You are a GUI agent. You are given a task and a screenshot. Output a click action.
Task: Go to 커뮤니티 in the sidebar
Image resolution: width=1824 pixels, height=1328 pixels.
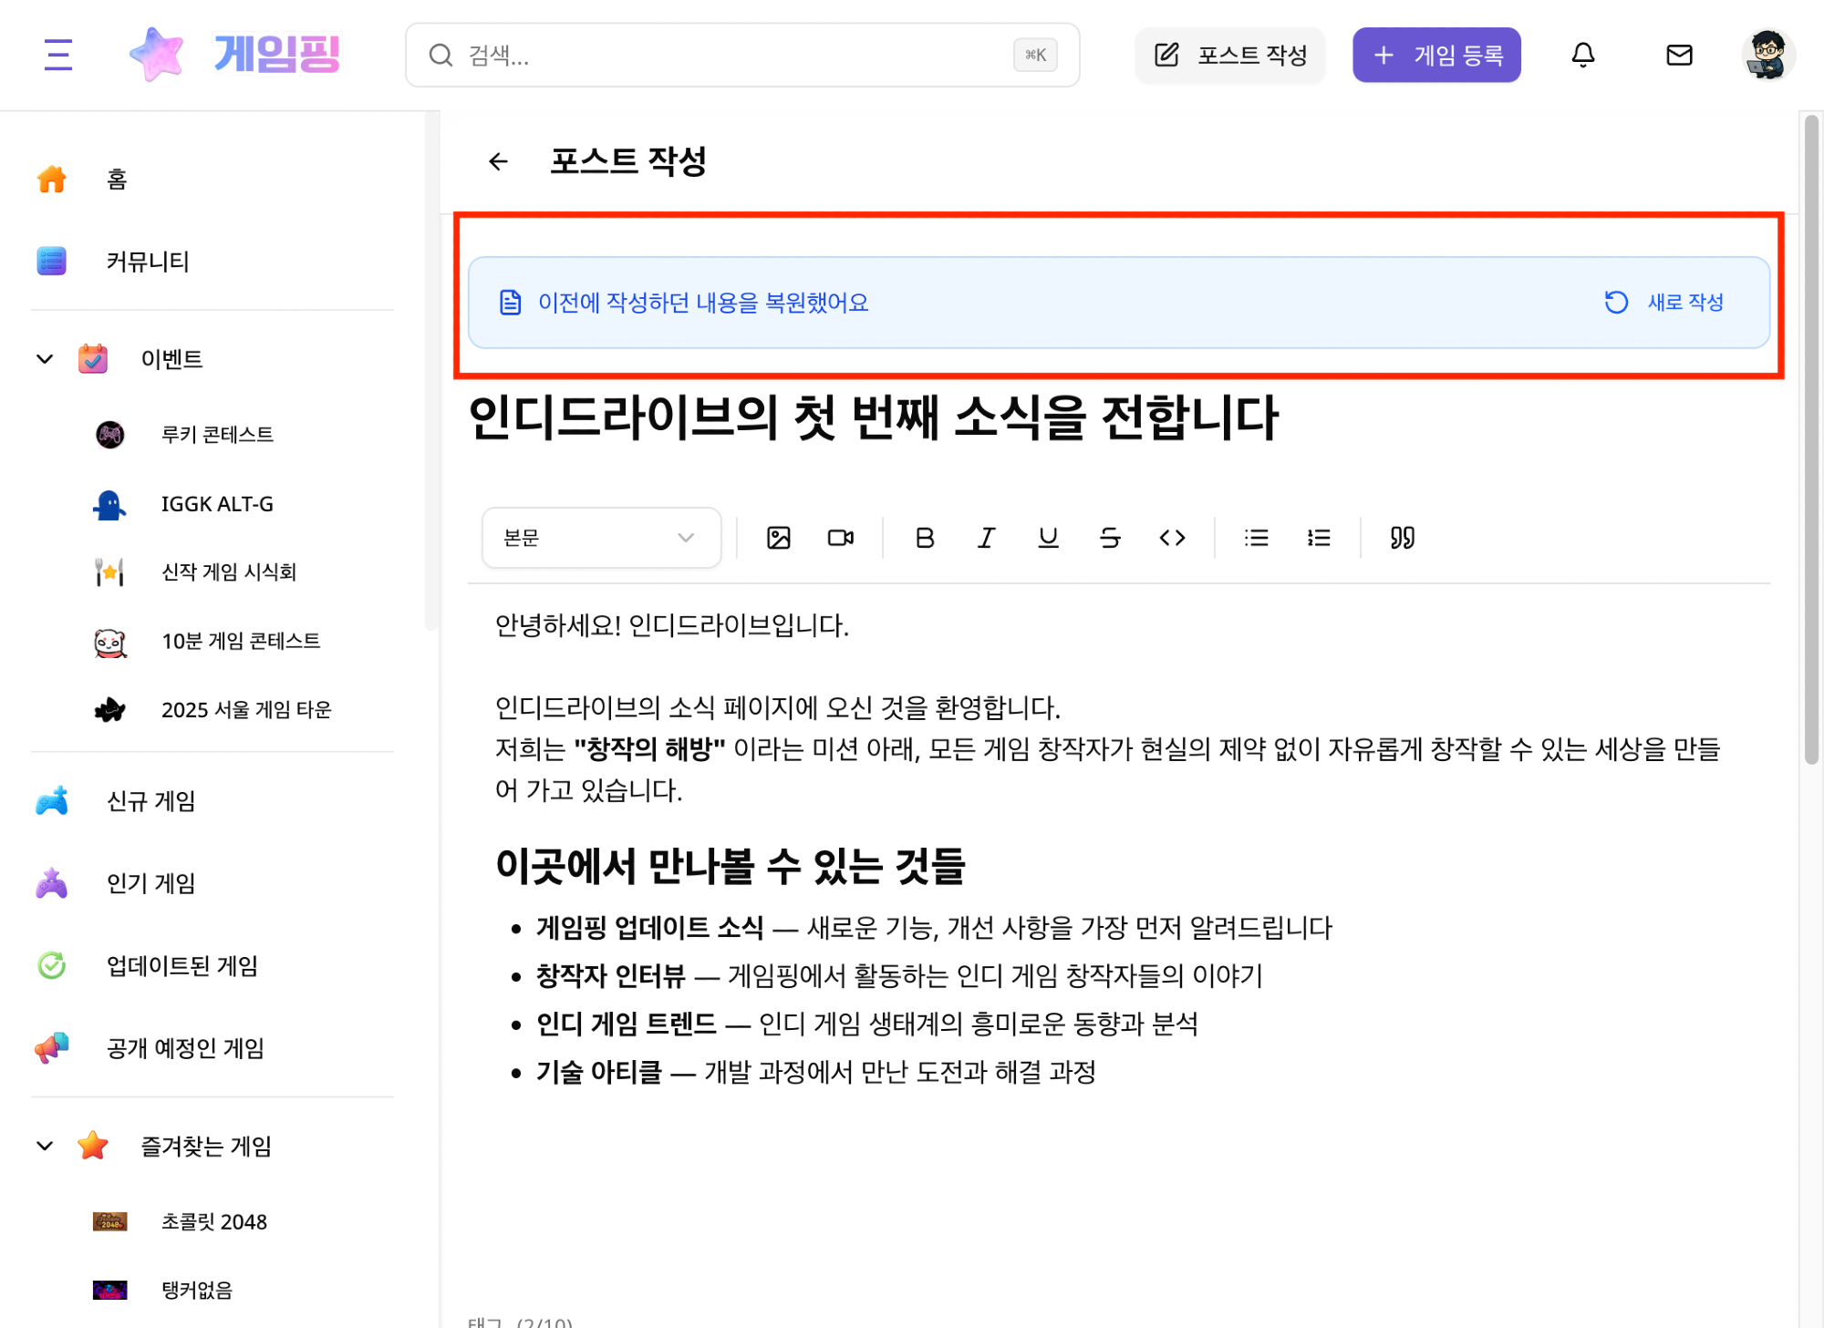pyautogui.click(x=148, y=262)
